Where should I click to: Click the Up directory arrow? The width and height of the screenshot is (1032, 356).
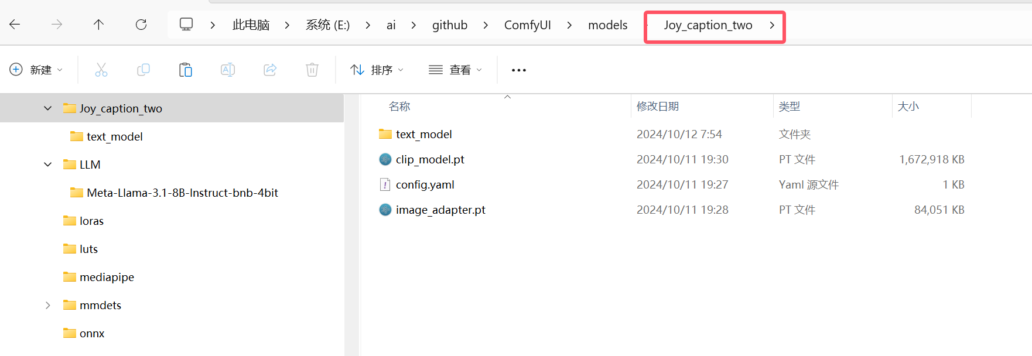tap(98, 25)
